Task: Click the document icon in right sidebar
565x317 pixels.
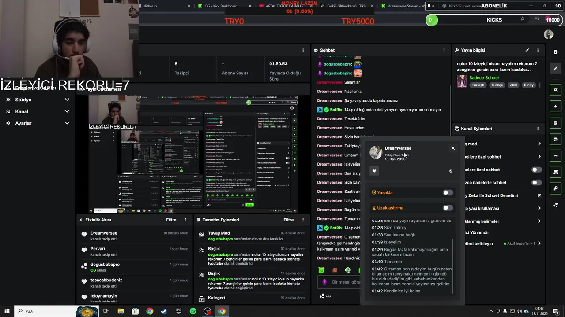Action: [x=555, y=123]
